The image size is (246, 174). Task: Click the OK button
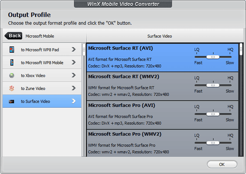pos(222,164)
